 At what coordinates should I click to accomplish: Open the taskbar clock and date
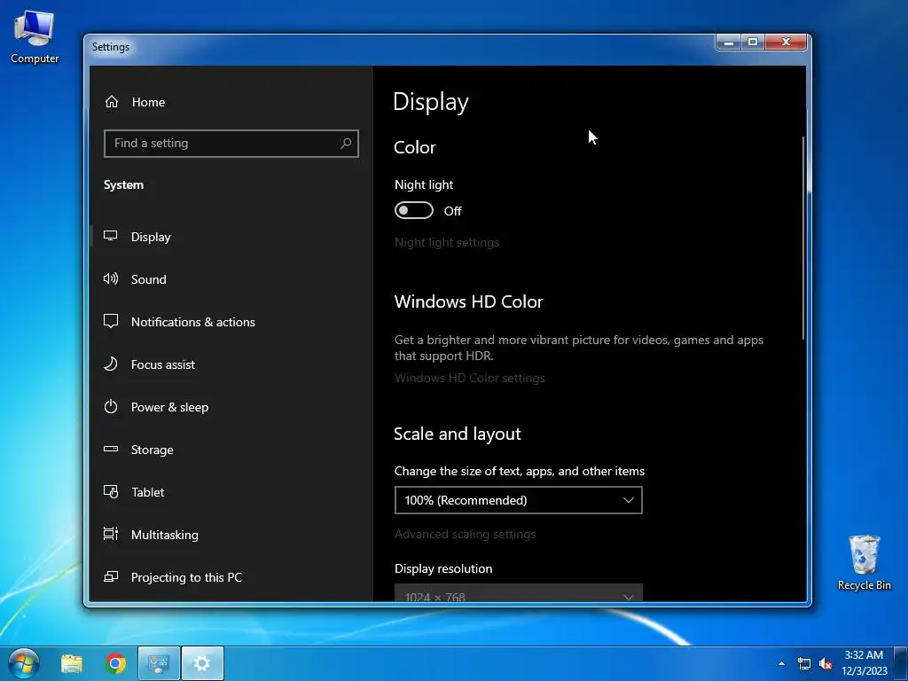point(864,663)
